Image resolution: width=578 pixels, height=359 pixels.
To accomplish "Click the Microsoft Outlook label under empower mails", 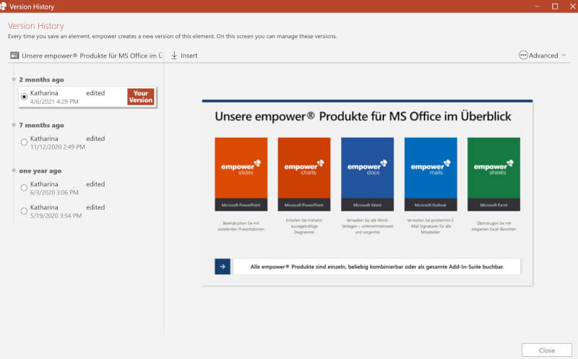I will (431, 205).
